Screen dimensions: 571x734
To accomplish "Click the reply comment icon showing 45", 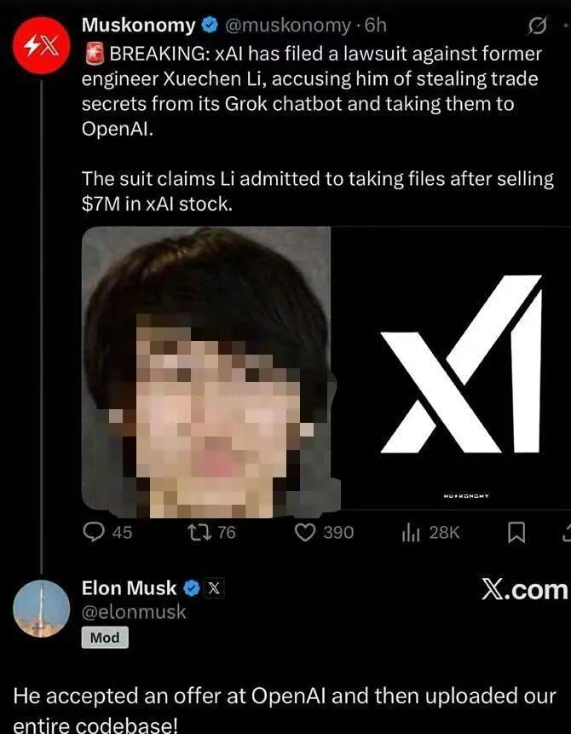I will tap(93, 532).
